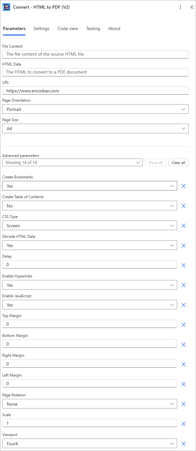Open the Enable Hyperlinks dropdown
This screenshot has height=451, width=196.
pos(90,285)
